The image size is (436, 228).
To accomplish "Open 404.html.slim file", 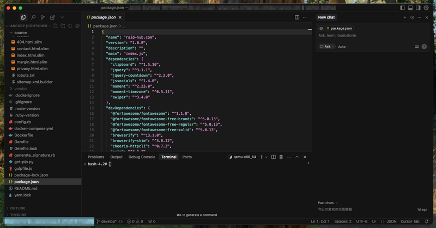I will pos(29,42).
